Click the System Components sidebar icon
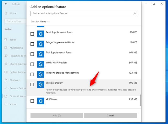 (6, 72)
